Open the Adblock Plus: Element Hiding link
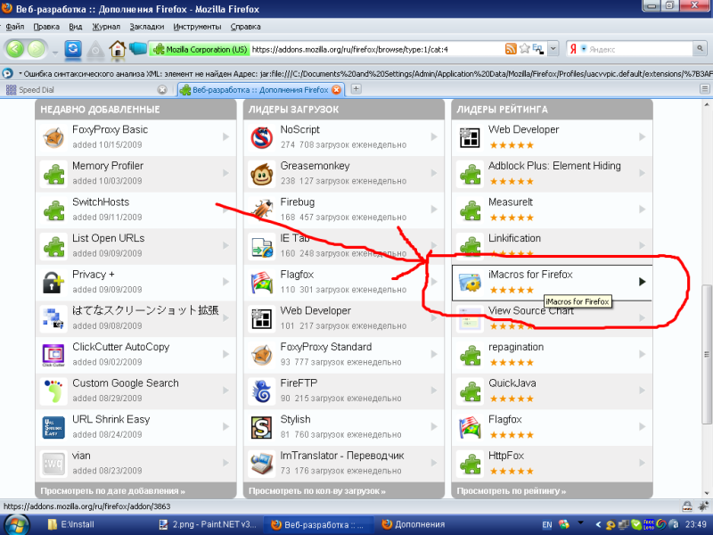The width and height of the screenshot is (713, 535). [x=554, y=166]
